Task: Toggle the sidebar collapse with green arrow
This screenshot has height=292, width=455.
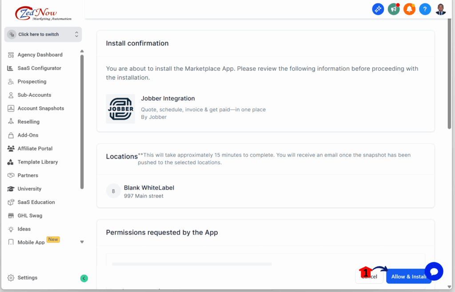Action: tap(84, 278)
